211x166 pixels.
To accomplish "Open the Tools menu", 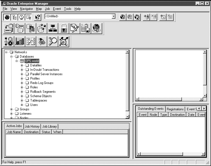I will click(x=68, y=9).
